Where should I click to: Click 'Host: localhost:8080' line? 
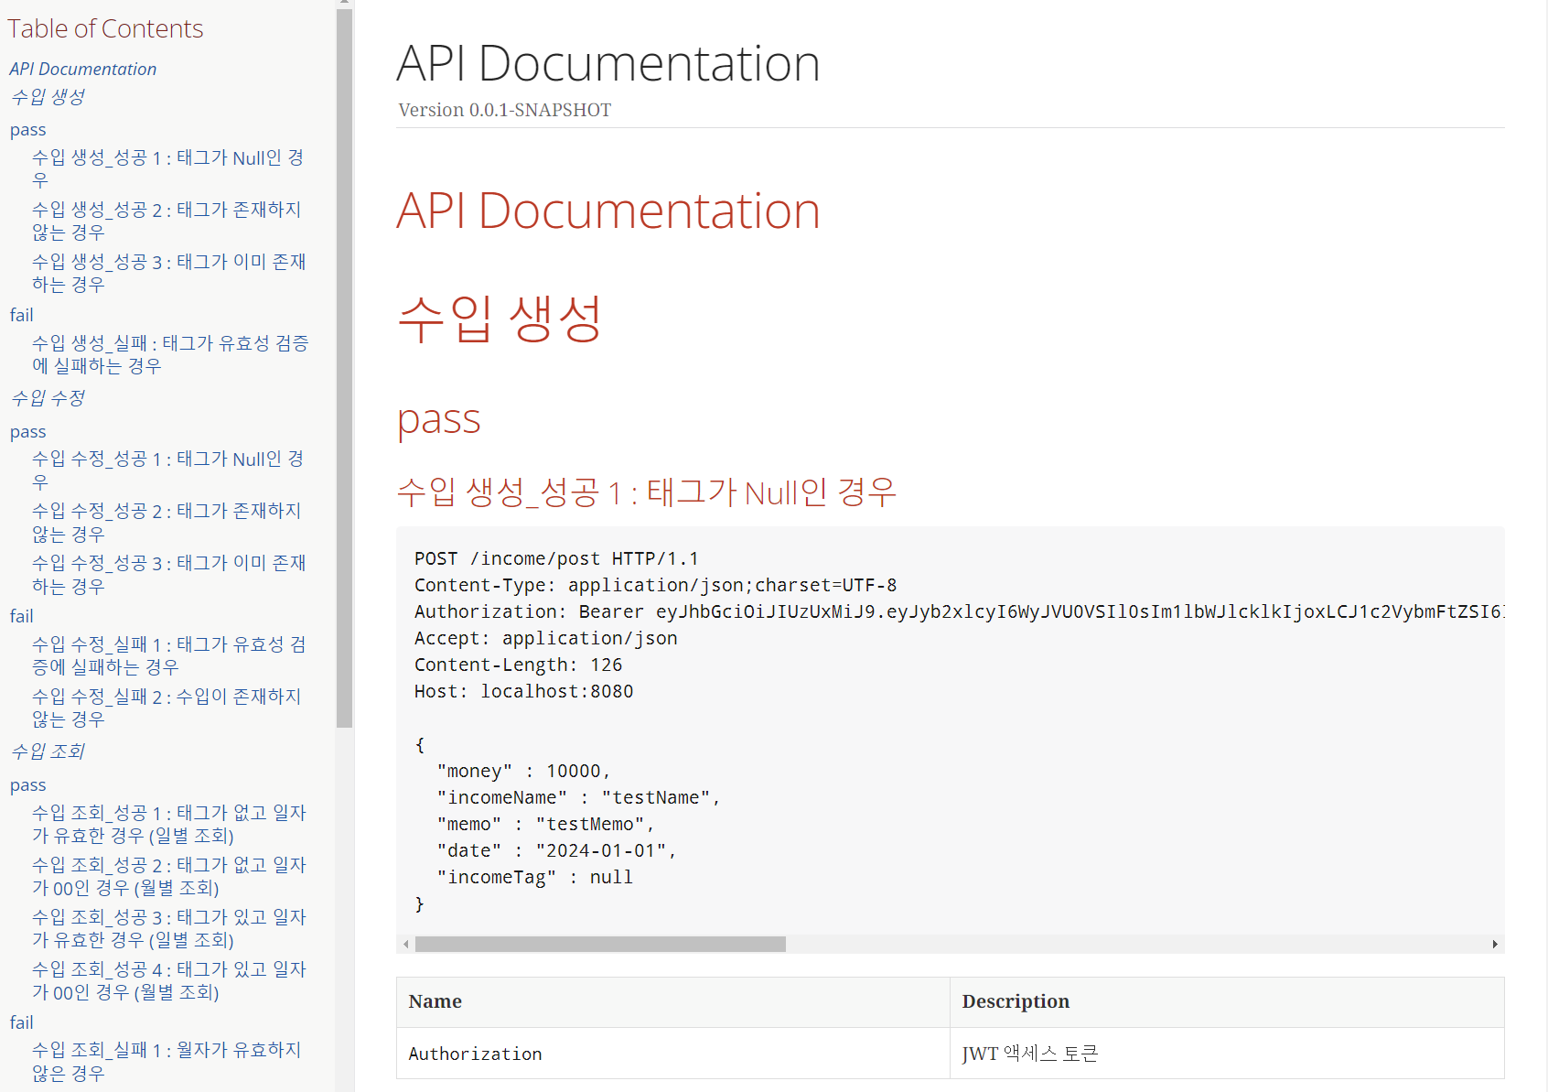(x=523, y=691)
